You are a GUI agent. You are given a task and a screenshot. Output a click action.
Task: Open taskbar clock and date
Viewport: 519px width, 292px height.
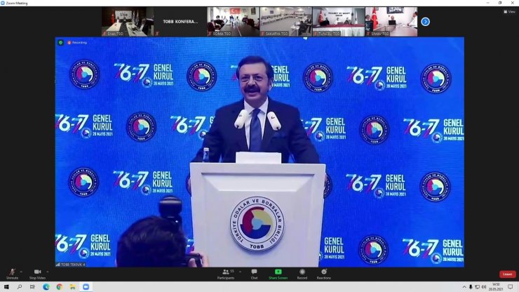[x=496, y=287]
